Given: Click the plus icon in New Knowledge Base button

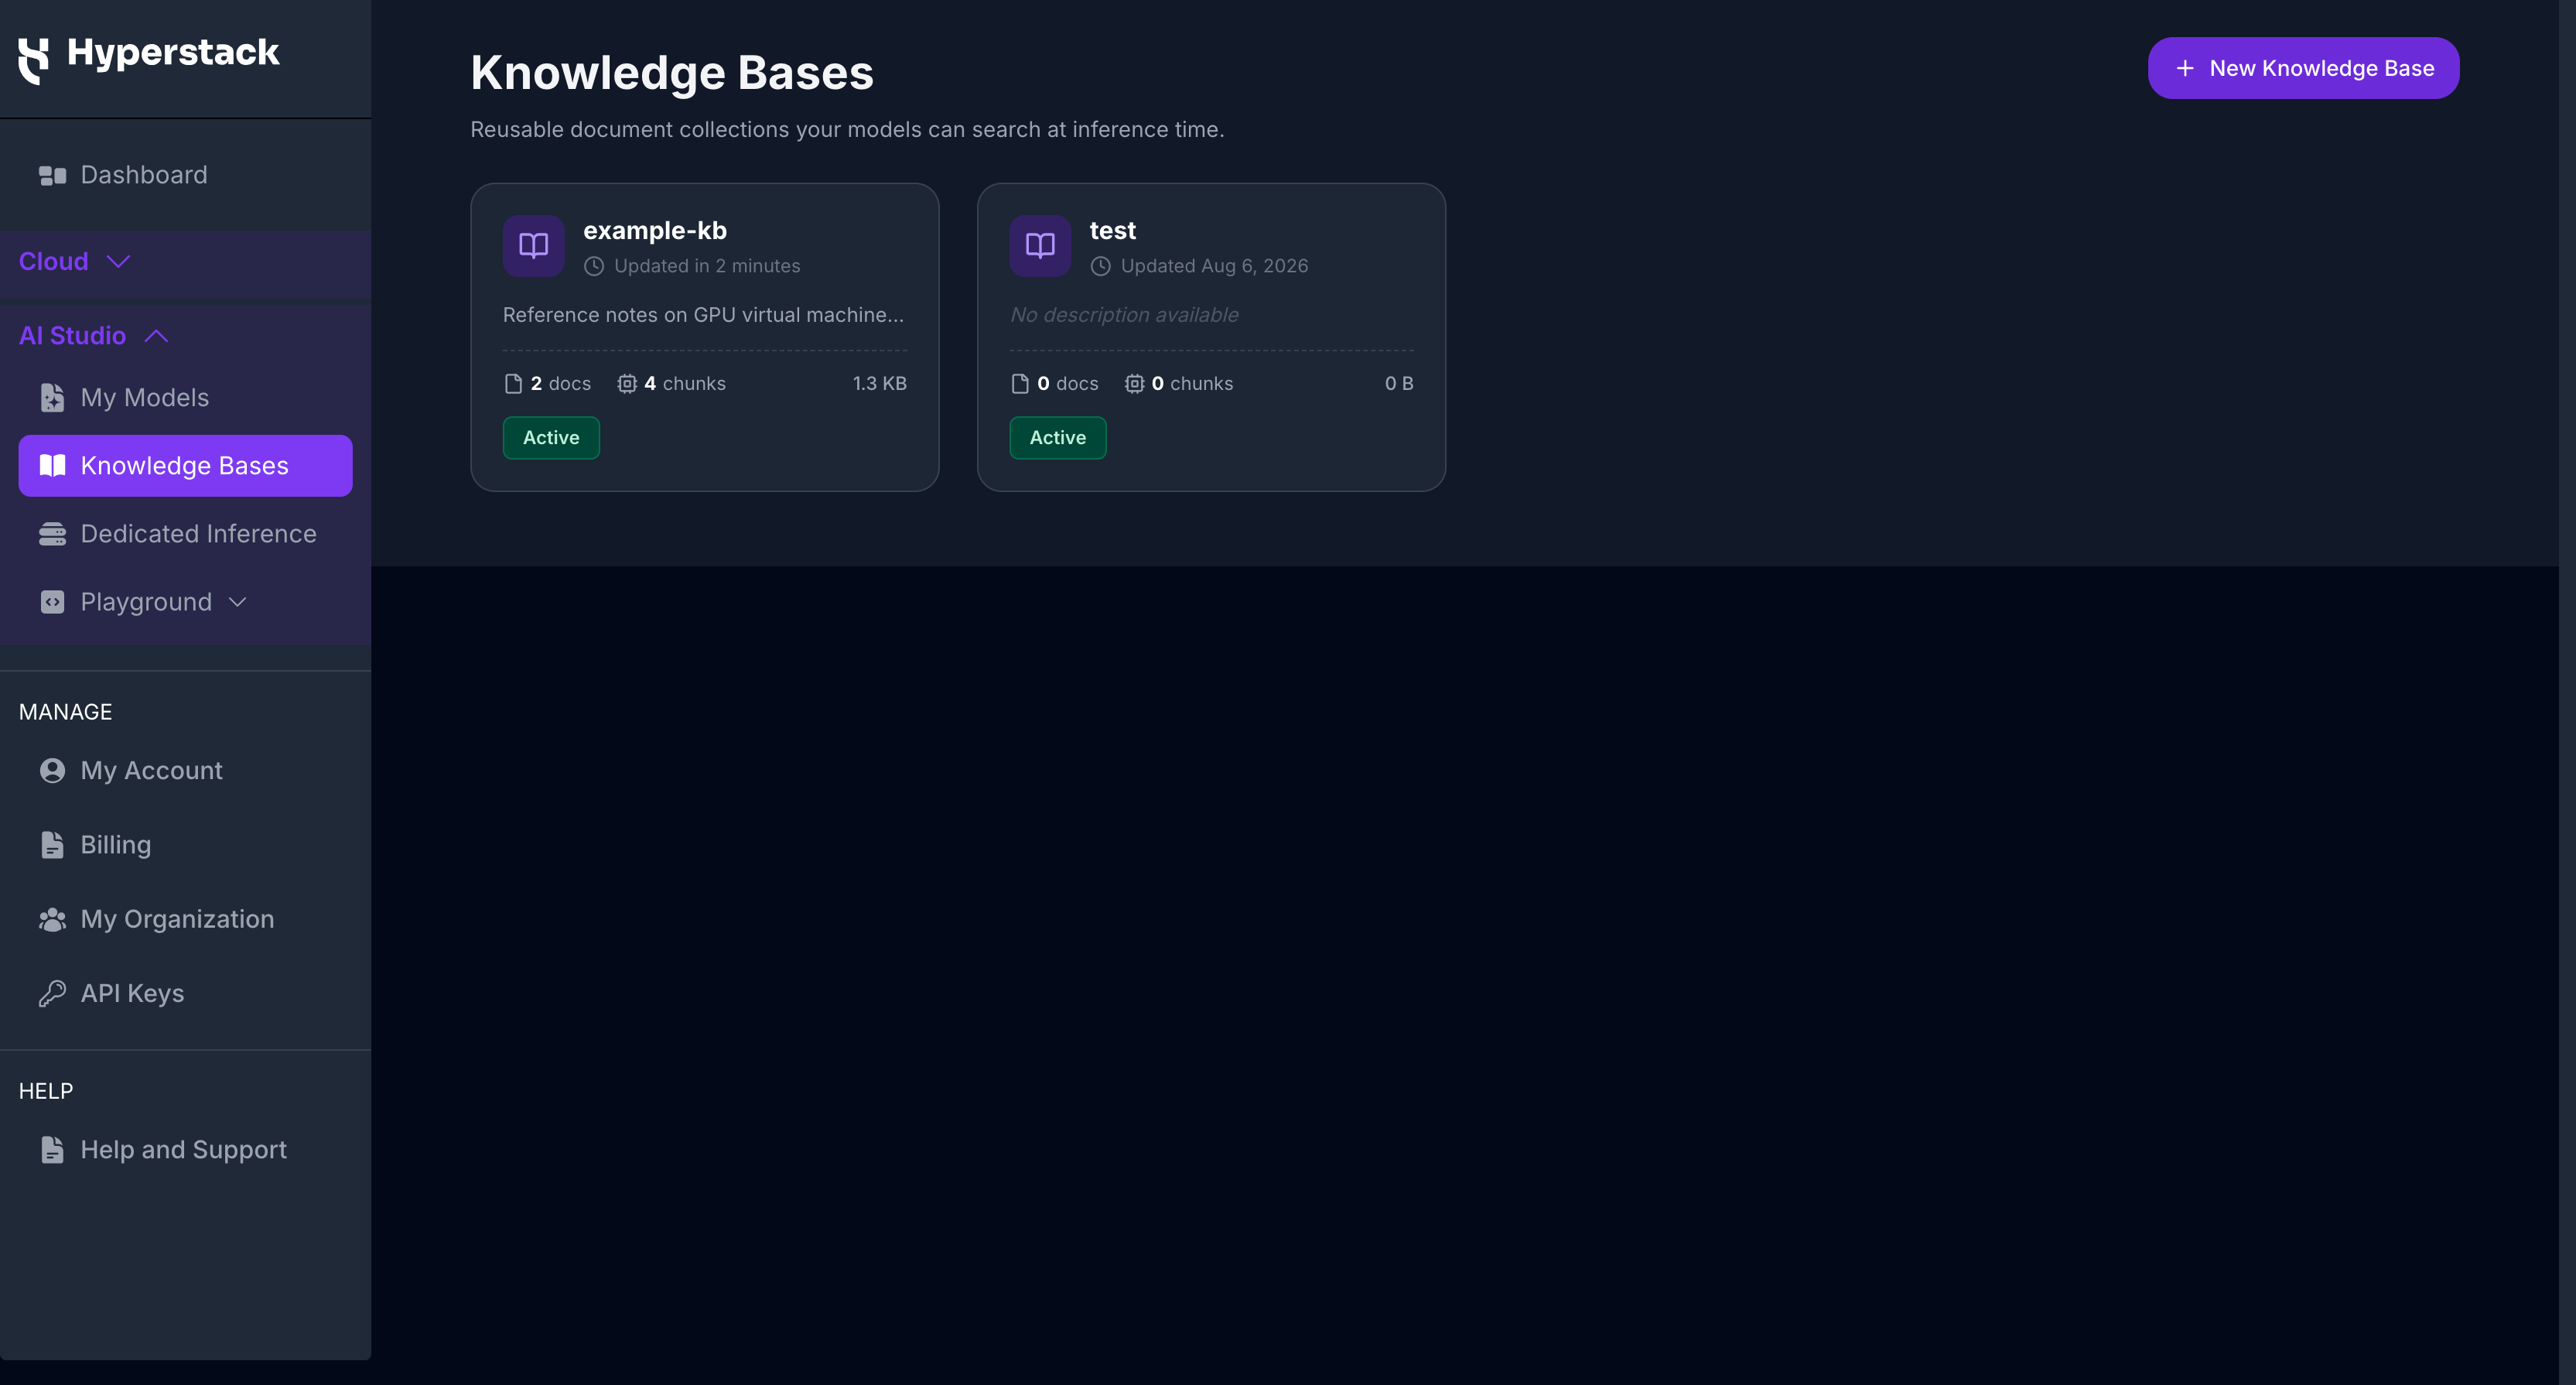Looking at the screenshot, I should [2185, 68].
